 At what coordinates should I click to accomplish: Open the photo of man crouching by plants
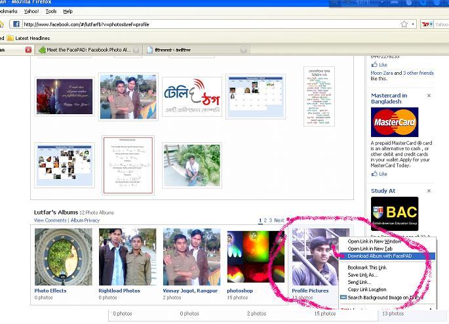point(192,165)
